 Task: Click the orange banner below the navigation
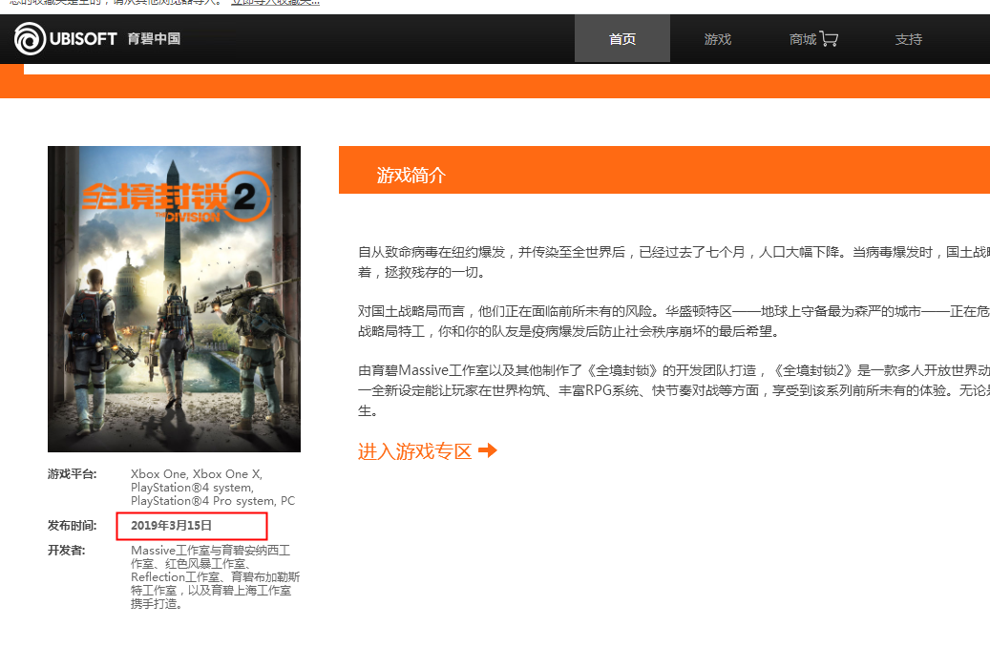[x=495, y=83]
